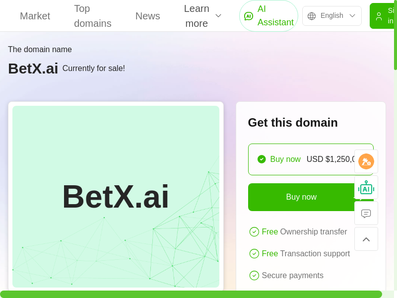Open the News menu item
Image resolution: width=397 pixels, height=298 pixels.
click(147, 16)
